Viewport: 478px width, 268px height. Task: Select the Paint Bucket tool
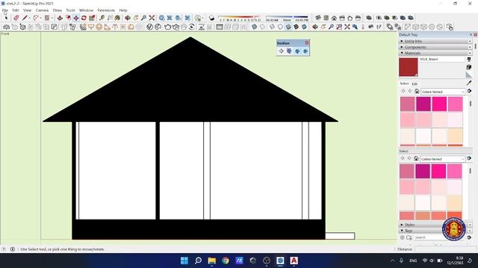(117, 18)
